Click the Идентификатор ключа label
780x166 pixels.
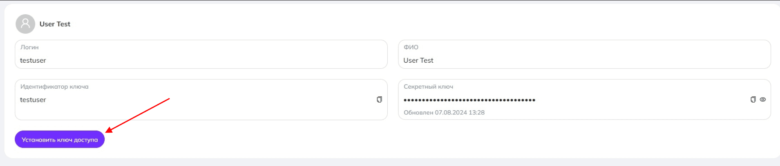click(x=54, y=87)
